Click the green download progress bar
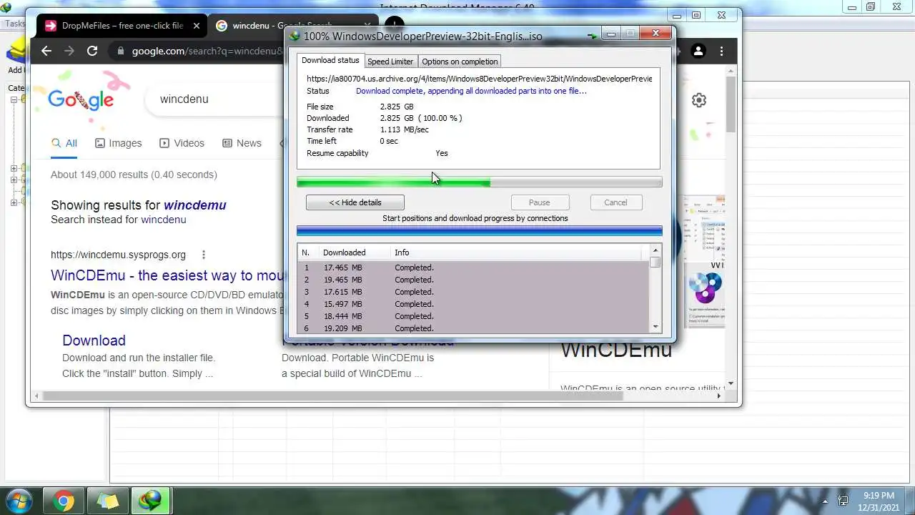The image size is (915, 515). coord(479,182)
